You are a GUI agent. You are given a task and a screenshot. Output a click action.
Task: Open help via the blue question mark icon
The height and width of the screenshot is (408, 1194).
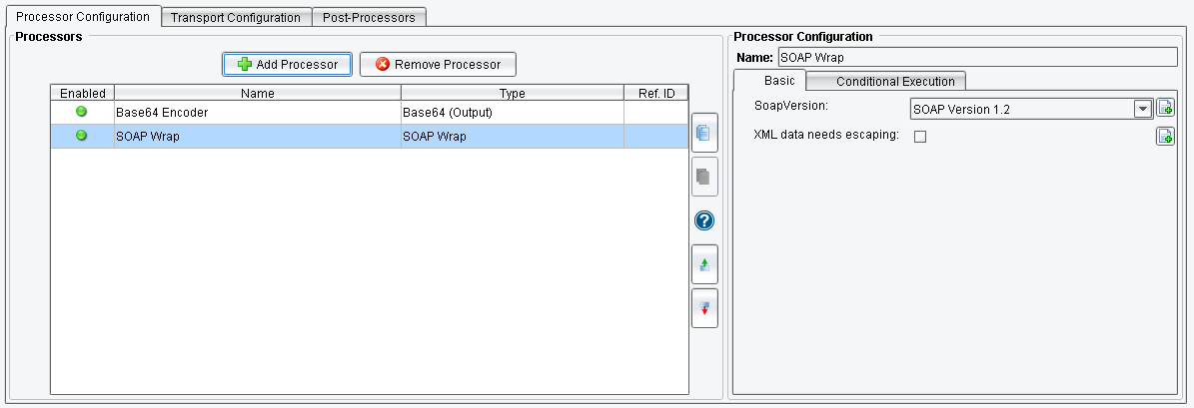tap(704, 220)
